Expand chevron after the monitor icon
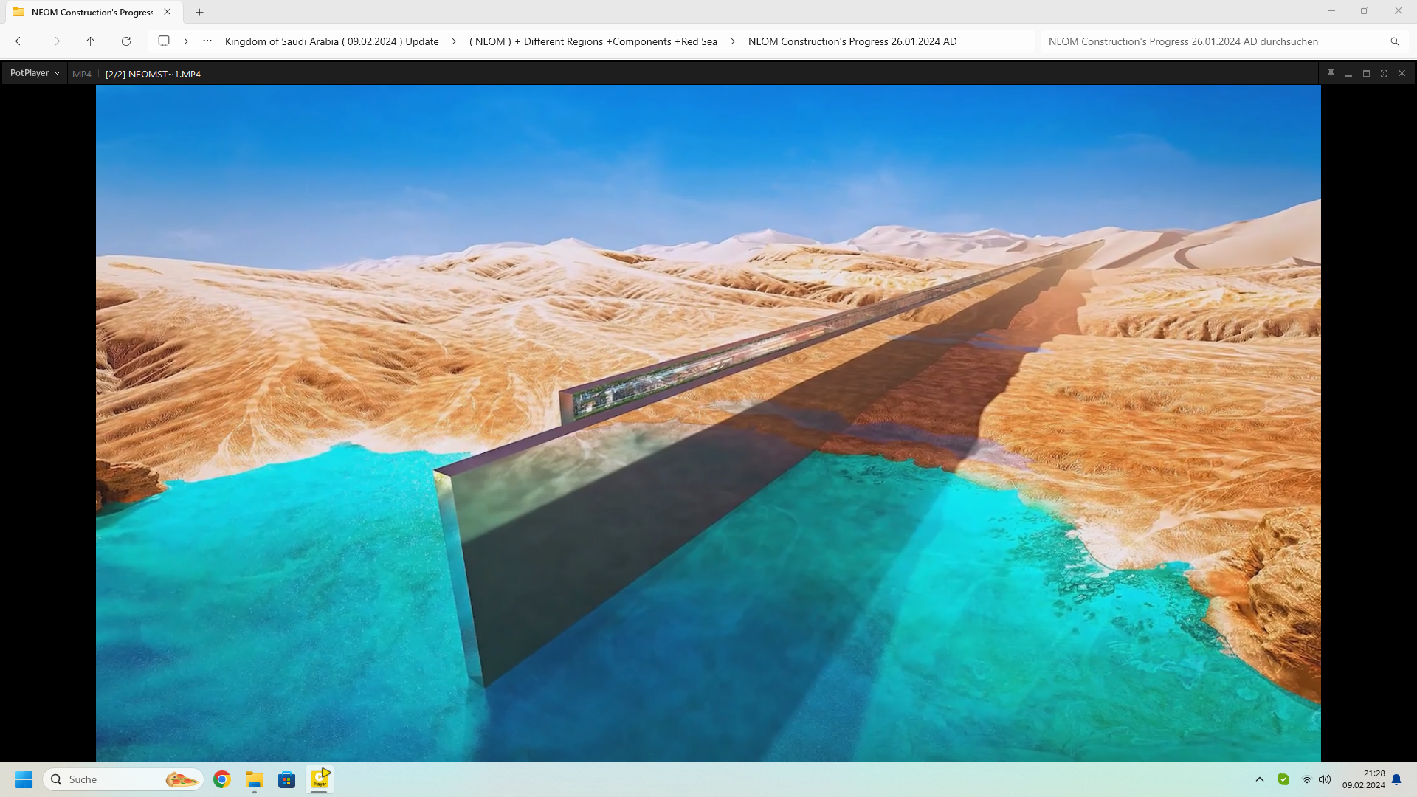 (x=186, y=41)
